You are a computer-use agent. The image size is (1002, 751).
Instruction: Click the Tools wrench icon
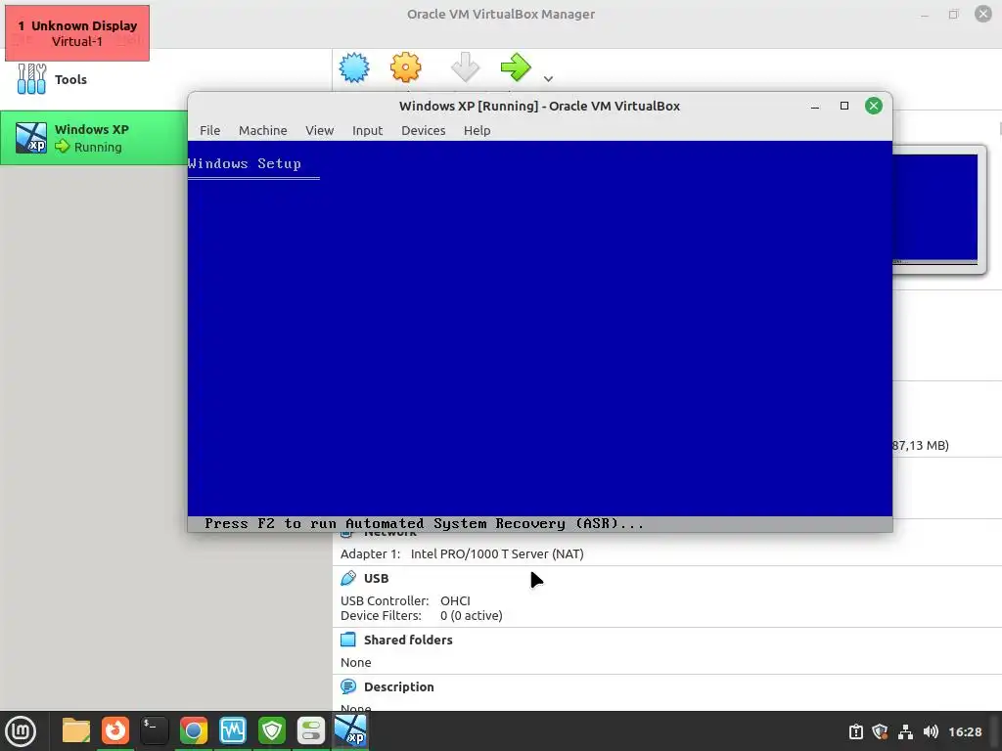click(x=31, y=79)
